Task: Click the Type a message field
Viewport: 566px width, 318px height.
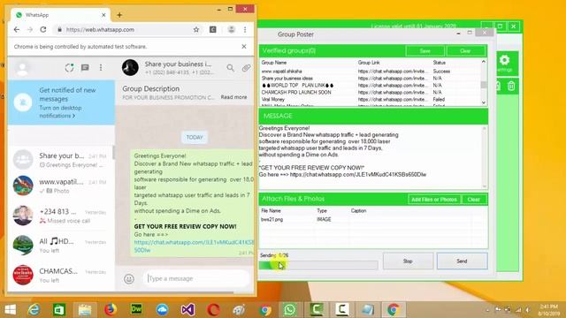Action: pyautogui.click(x=196, y=279)
